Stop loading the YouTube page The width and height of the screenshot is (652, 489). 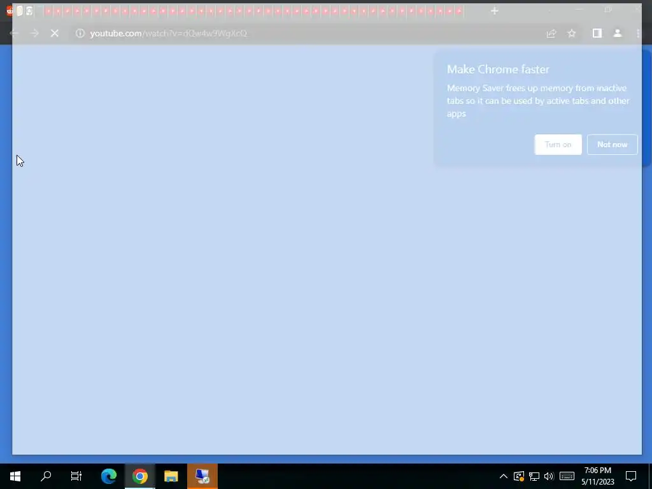[55, 33]
